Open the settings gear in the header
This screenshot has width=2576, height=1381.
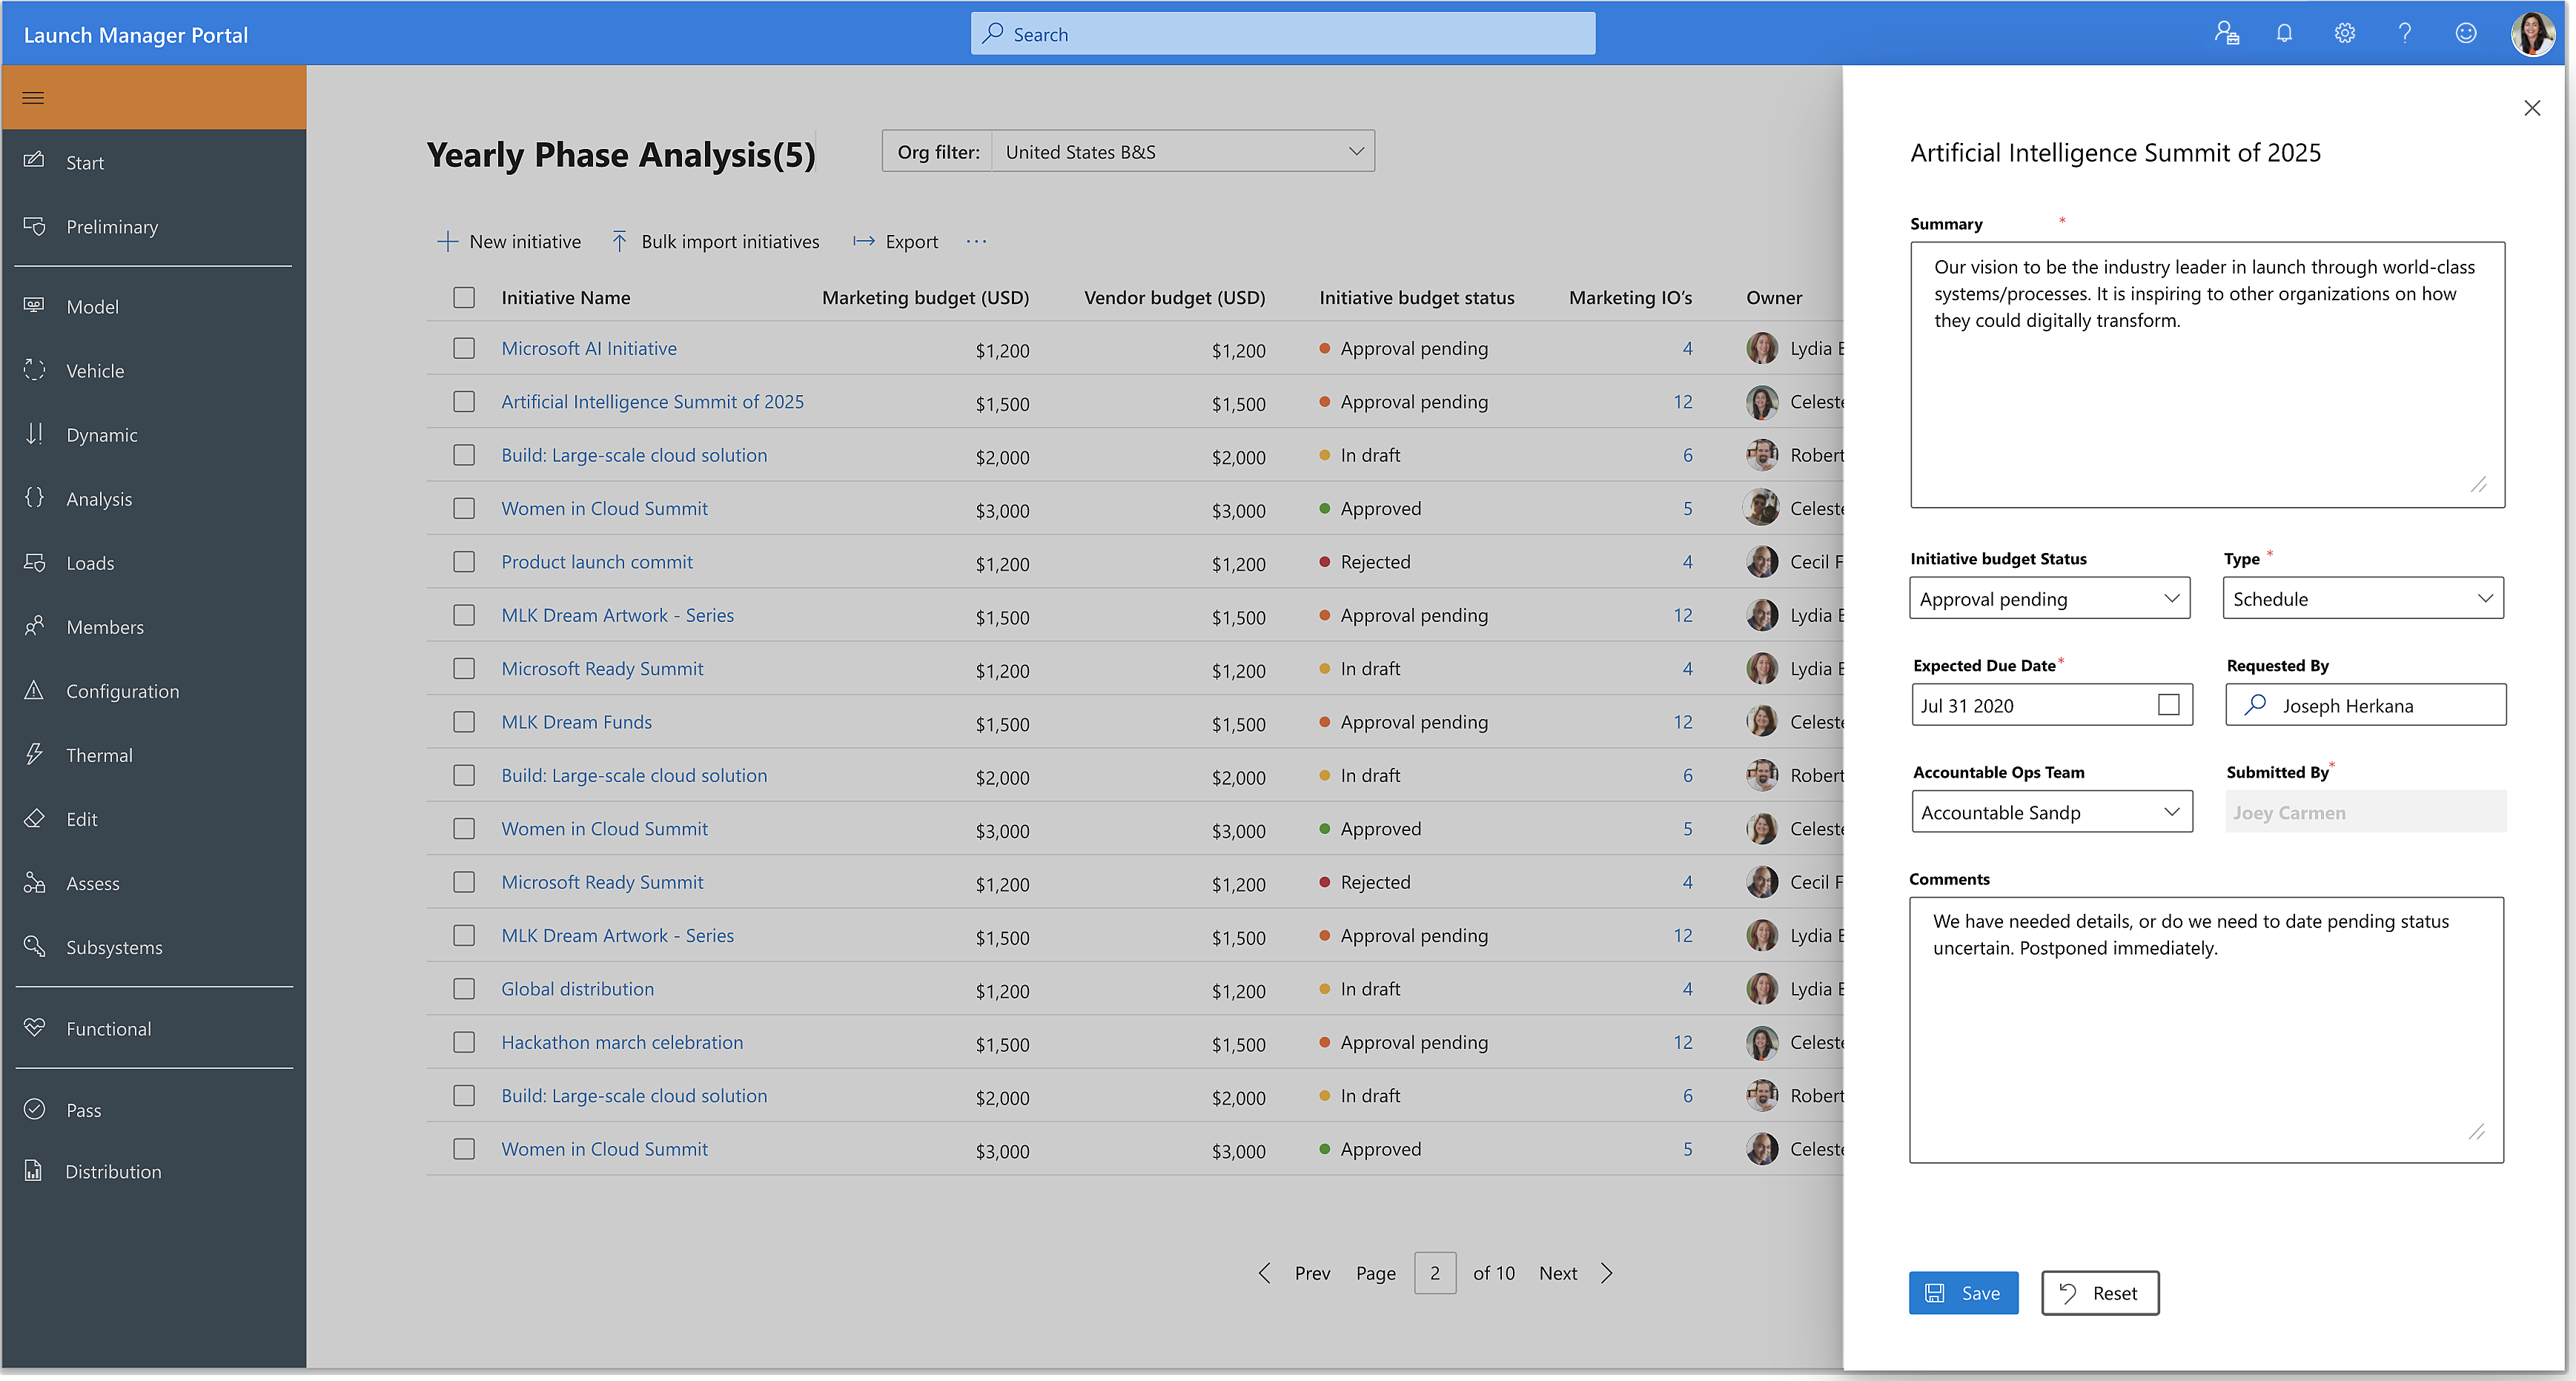(2344, 34)
